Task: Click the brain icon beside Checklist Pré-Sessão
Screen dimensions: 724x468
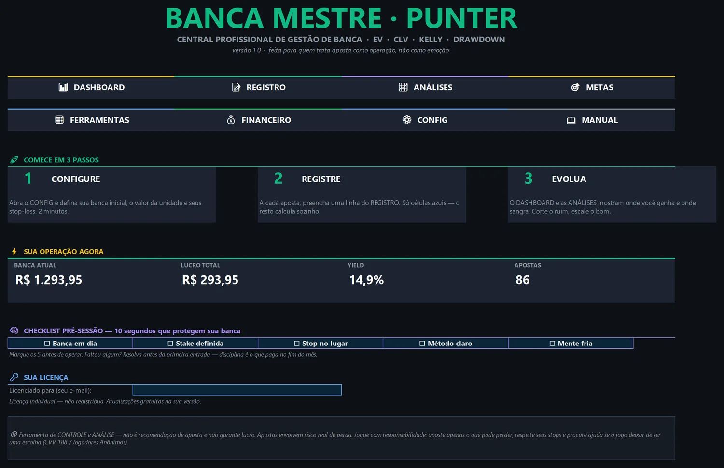Action: [x=14, y=330]
